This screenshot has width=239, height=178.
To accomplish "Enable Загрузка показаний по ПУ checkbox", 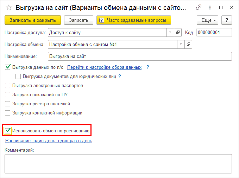I will pos(8,94).
